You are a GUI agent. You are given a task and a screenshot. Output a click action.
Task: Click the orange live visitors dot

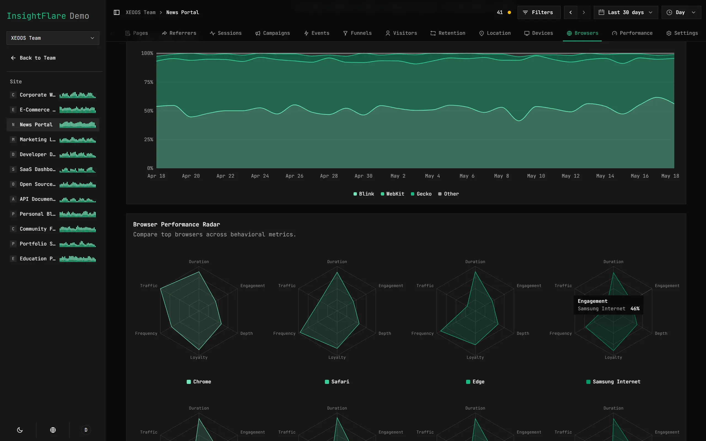point(509,12)
